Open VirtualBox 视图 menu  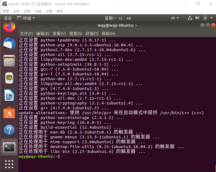(27, 11)
